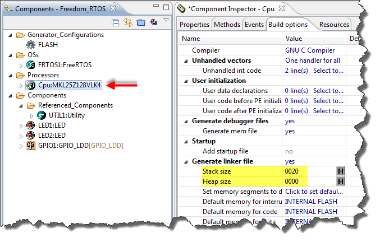Switch to the Methods tab
Image resolution: width=380 pixels, height=242 pixels.
coord(227,25)
